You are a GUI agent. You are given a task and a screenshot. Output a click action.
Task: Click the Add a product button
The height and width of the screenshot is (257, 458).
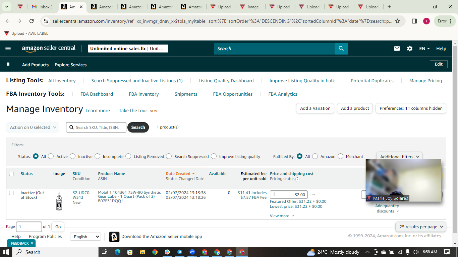click(355, 108)
